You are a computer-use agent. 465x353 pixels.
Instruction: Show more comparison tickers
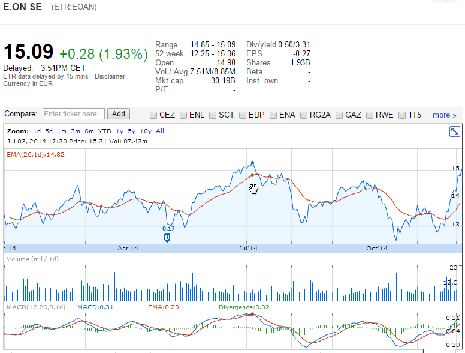[444, 115]
